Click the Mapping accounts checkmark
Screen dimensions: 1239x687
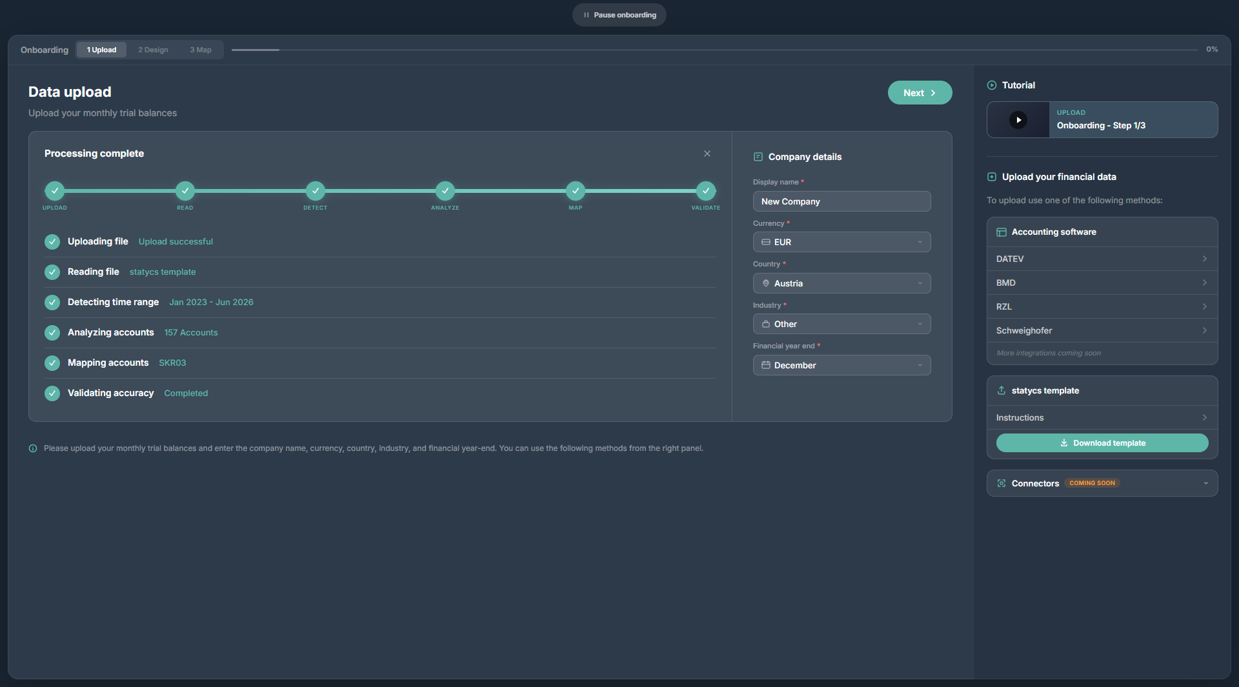click(52, 363)
